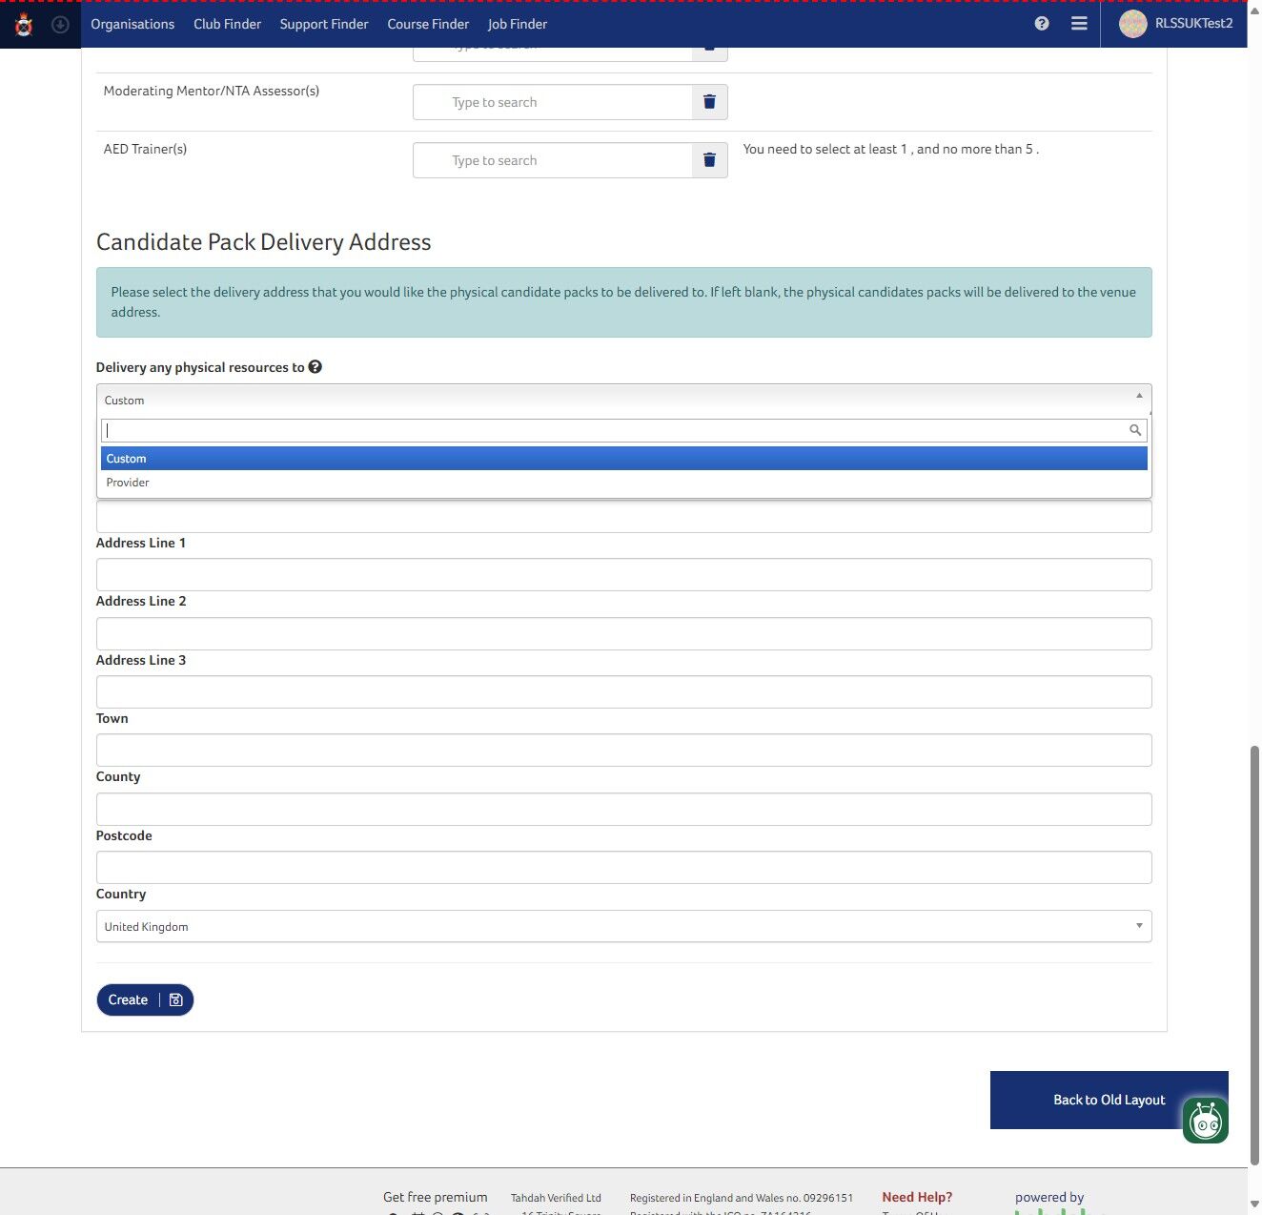This screenshot has width=1262, height=1215.
Task: Click Back to Old Layout
Action: (1109, 1100)
